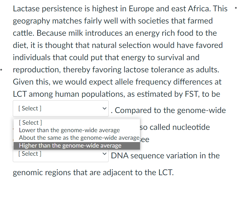Open the expanded answer list's combo box again
Viewport: 237px width, 199px height.
click(x=60, y=108)
